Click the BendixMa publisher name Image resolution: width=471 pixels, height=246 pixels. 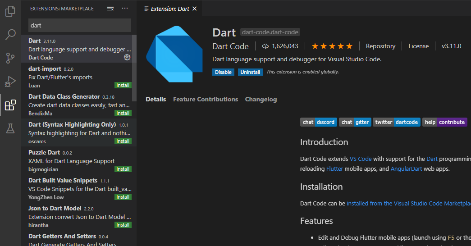click(x=40, y=114)
